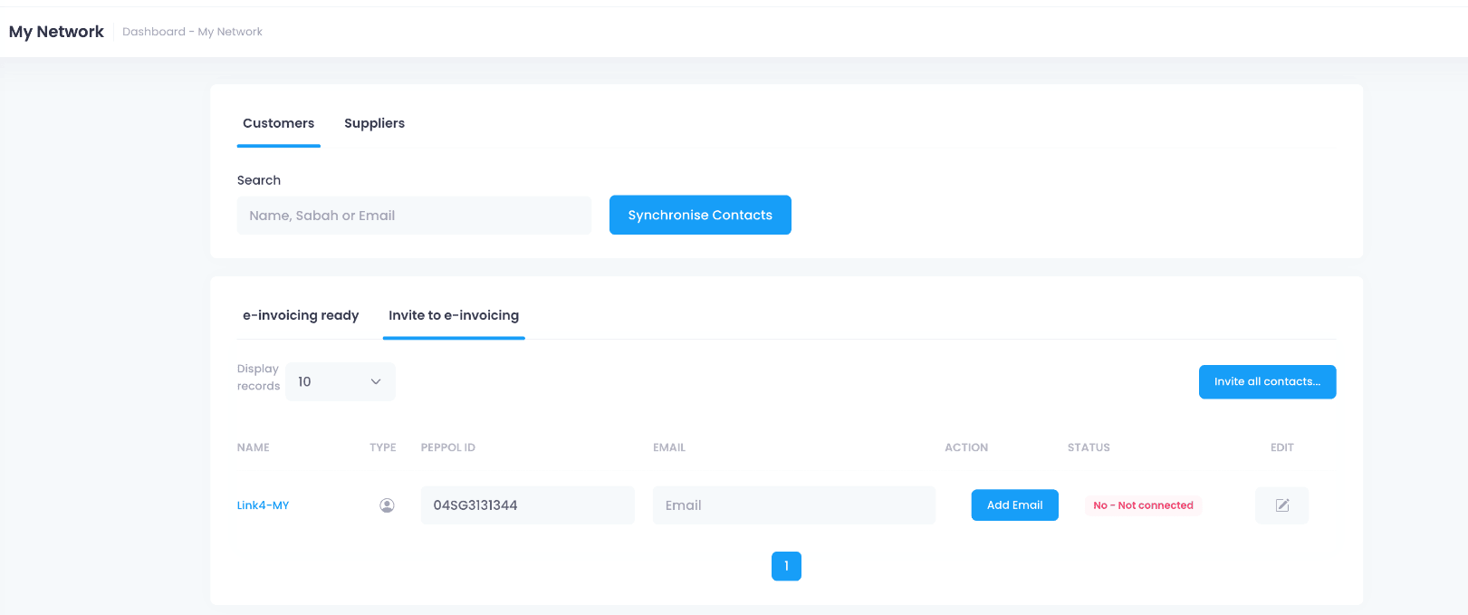Viewport: 1468px width, 615px height.
Task: Click the STATUS column header
Action: click(1089, 447)
